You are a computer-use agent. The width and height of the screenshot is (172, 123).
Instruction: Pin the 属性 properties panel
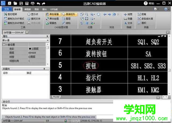[47, 36]
